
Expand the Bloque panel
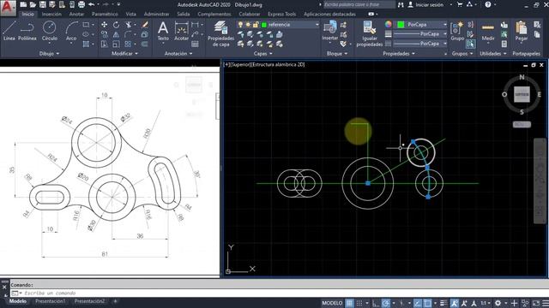click(x=337, y=53)
